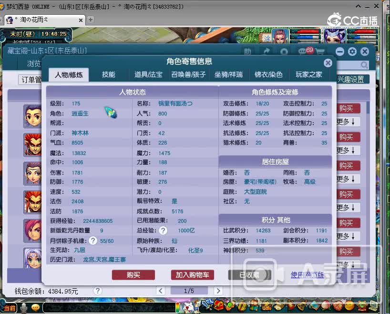Click the round record icon in 藏宝阁 header

[284, 52]
